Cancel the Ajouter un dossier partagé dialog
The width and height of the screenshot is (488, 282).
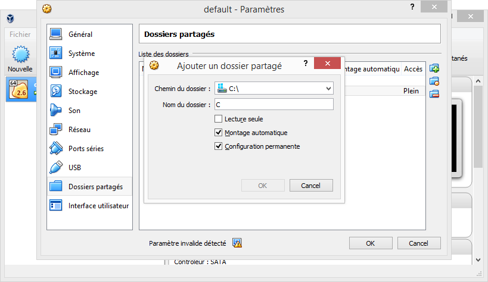coord(311,186)
